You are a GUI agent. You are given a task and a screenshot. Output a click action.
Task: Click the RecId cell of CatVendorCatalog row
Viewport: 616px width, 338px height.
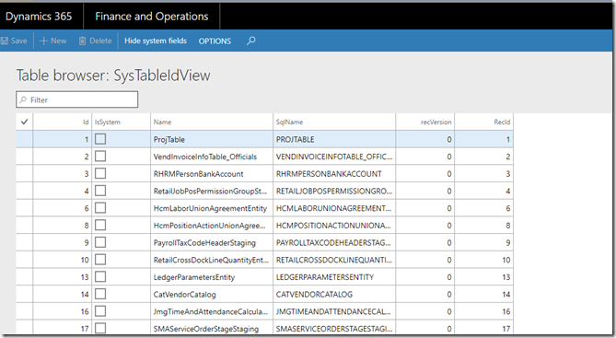pyautogui.click(x=484, y=295)
